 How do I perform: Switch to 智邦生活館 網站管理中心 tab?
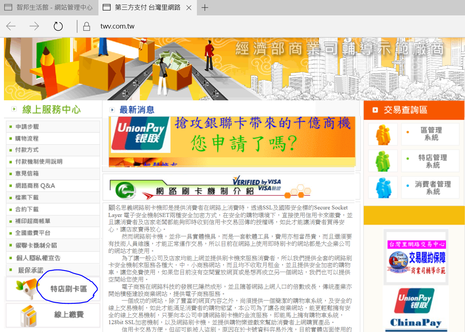(x=49, y=8)
